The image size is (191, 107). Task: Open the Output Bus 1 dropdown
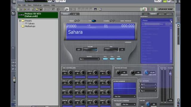coord(89,59)
